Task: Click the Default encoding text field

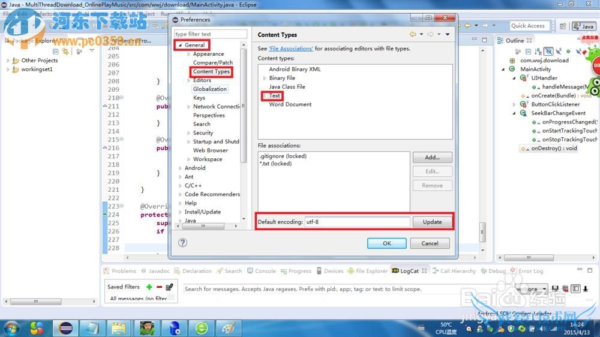Action: pyautogui.click(x=356, y=222)
